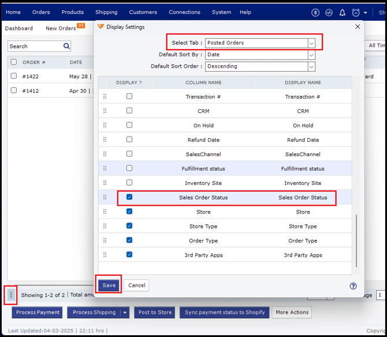Open the notifications bell
The image size is (387, 337).
click(343, 12)
